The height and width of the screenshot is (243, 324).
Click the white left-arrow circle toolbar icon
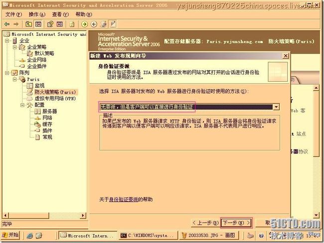(94, 24)
